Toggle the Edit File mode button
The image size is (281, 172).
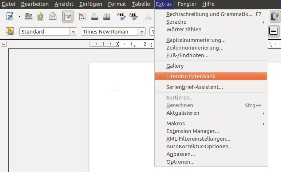pyautogui.click(x=68, y=16)
